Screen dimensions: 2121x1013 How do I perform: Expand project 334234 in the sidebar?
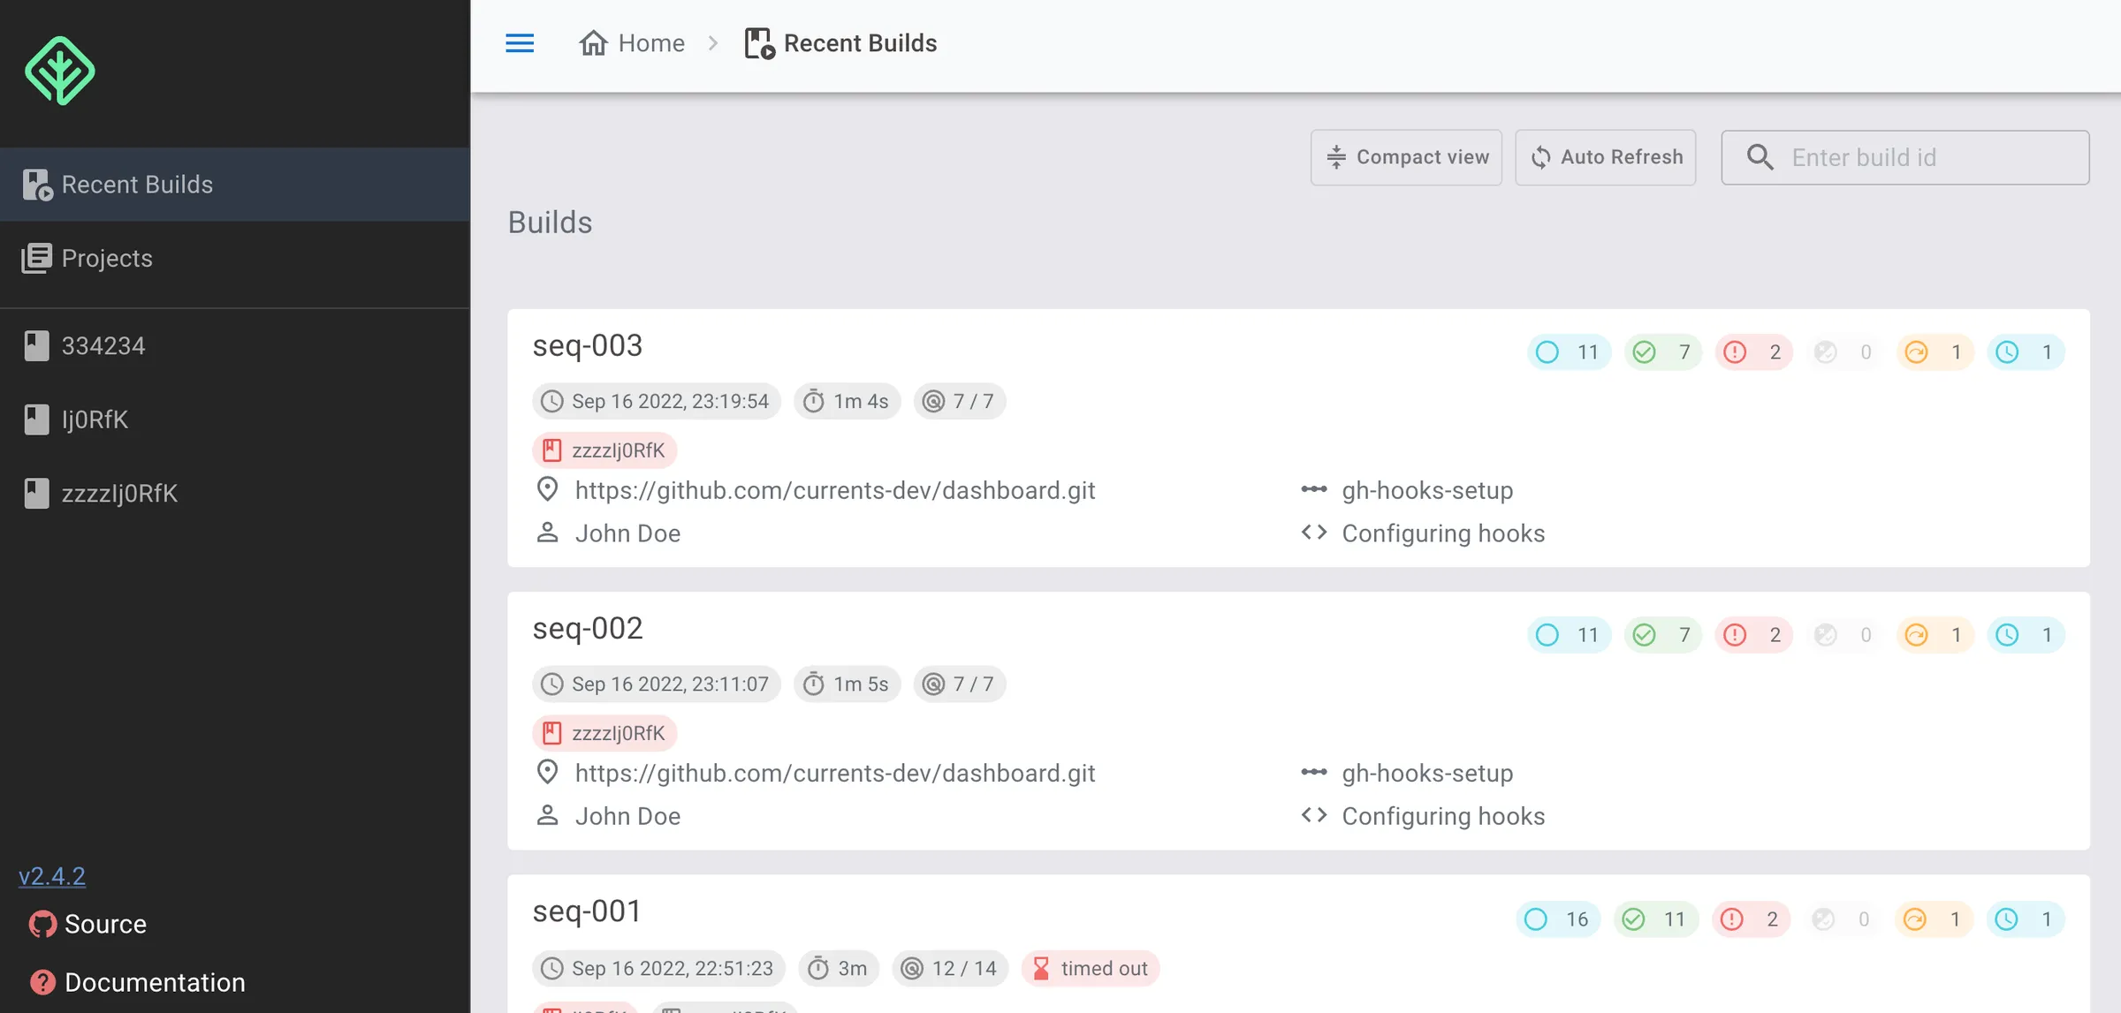(x=103, y=345)
